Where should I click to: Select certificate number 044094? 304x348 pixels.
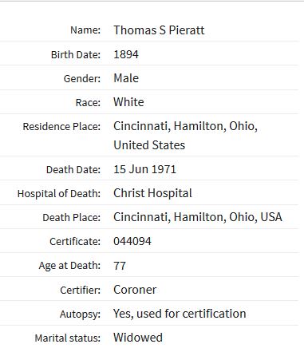pos(132,241)
